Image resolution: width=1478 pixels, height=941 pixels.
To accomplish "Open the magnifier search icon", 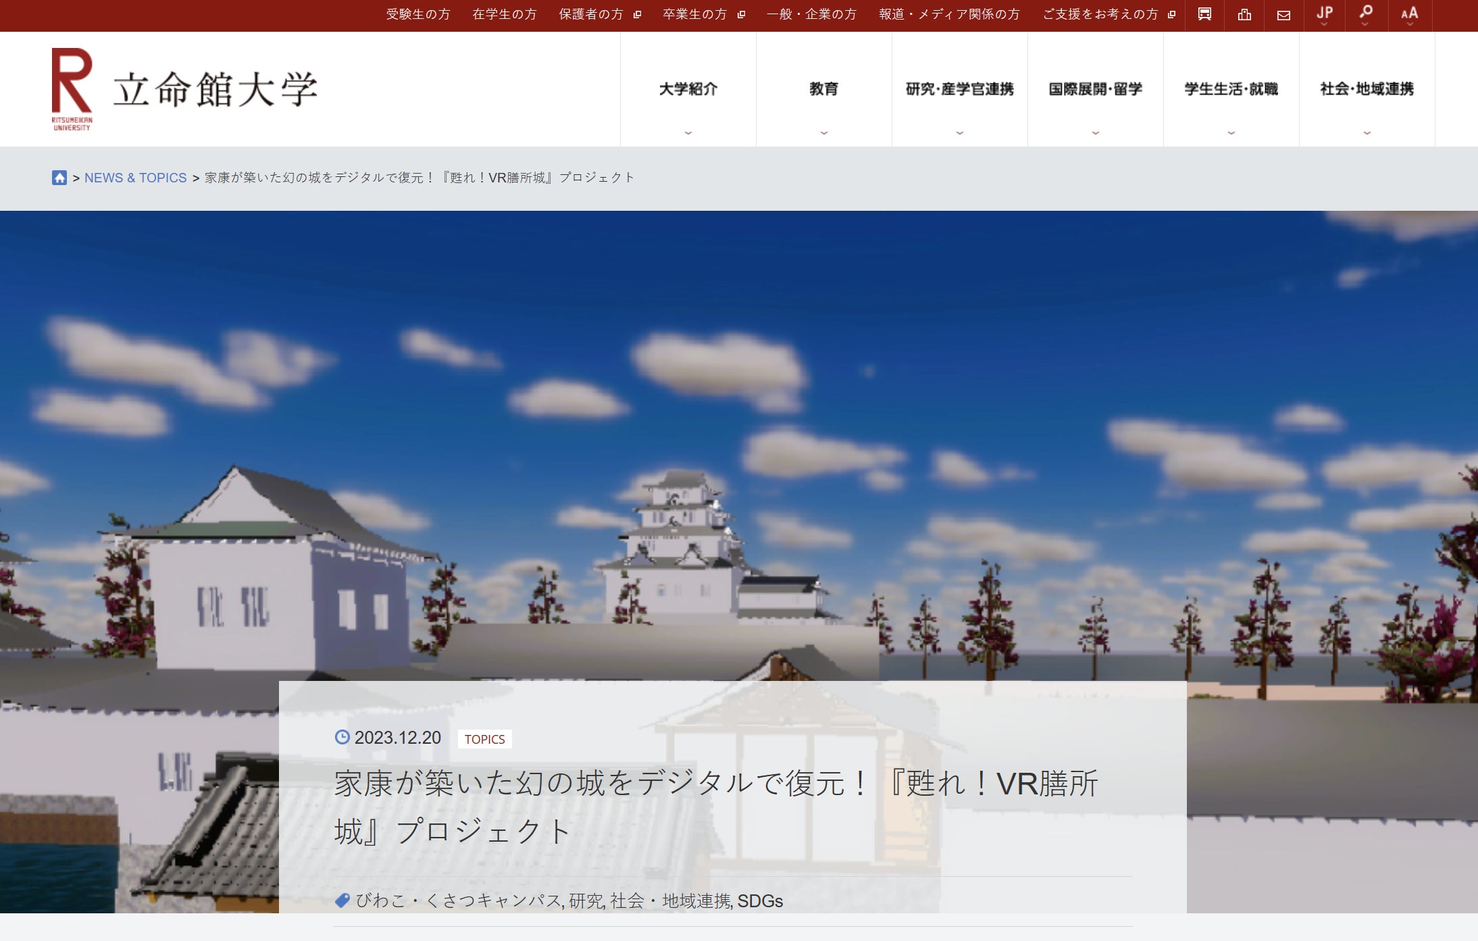I will pos(1366,14).
